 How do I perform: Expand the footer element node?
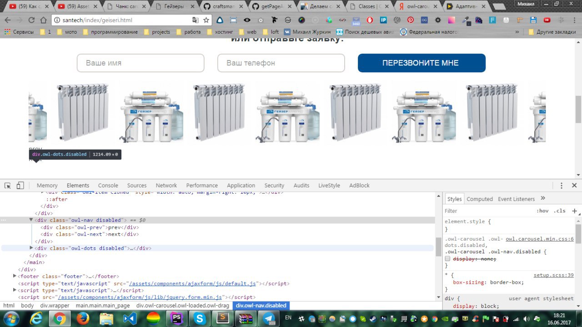15,276
